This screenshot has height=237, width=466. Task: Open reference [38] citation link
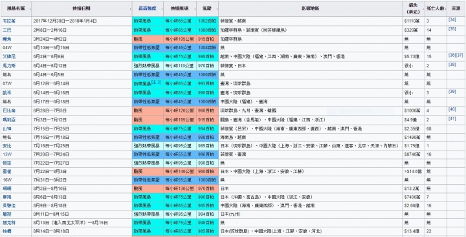pyautogui.click(x=452, y=65)
